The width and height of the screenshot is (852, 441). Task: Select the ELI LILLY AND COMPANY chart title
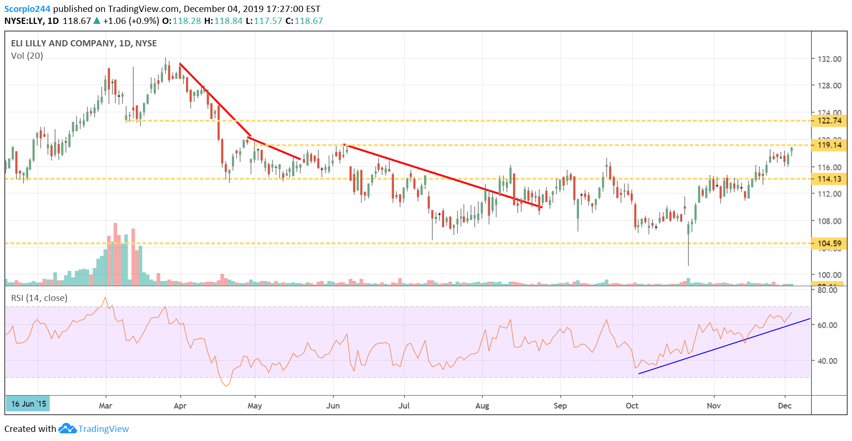tap(84, 43)
